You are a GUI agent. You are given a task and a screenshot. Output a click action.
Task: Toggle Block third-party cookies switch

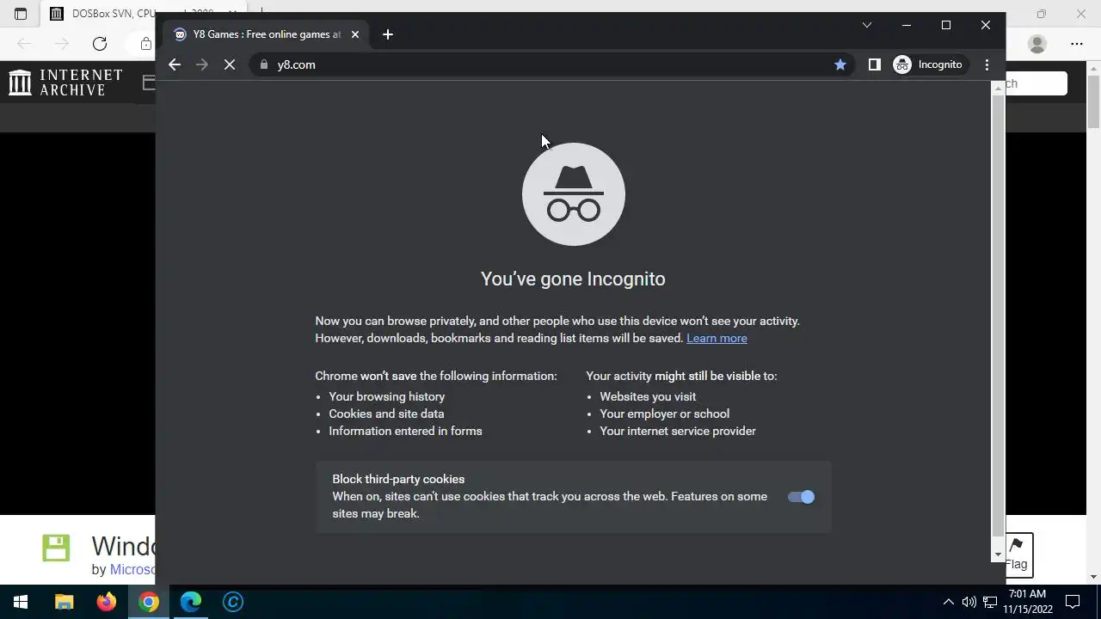(x=801, y=496)
